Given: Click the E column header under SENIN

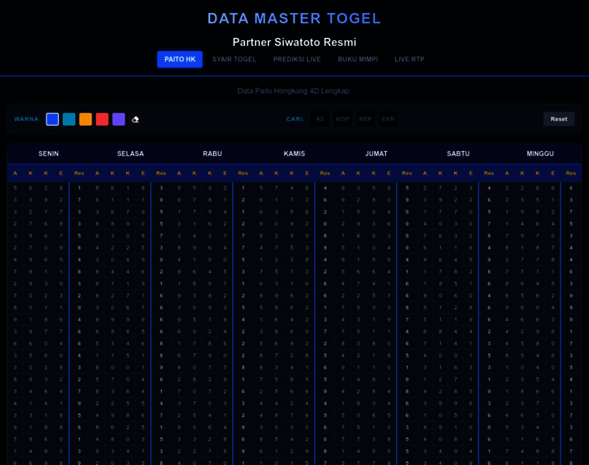Looking at the screenshot, I should click(x=61, y=173).
